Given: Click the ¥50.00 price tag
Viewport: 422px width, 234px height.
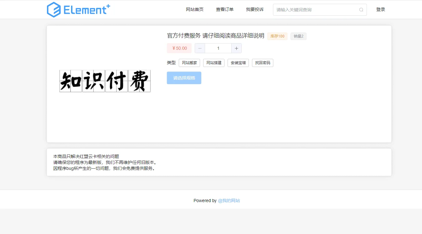Looking at the screenshot, I should tap(179, 48).
